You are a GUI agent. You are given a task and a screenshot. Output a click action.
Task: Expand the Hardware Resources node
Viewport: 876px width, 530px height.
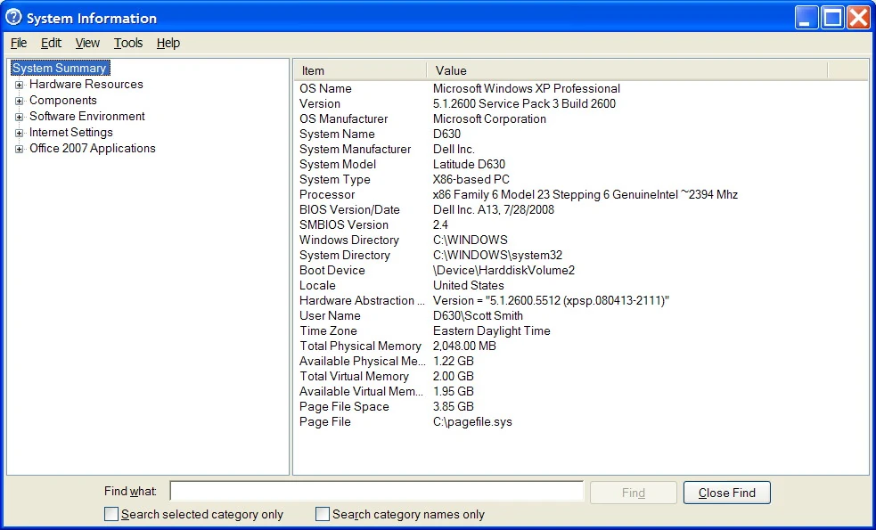point(19,85)
